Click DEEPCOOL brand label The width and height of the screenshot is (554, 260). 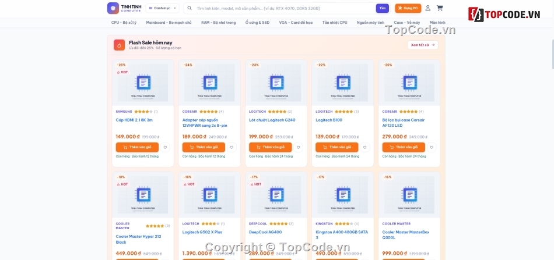[258, 224]
